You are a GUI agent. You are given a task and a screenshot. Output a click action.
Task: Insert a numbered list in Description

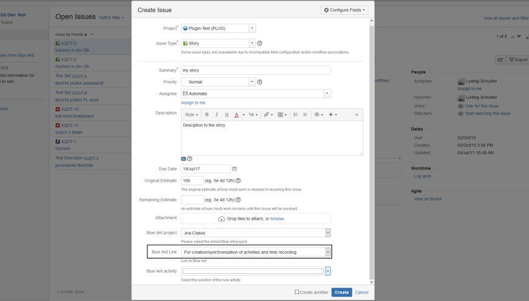coord(305,115)
